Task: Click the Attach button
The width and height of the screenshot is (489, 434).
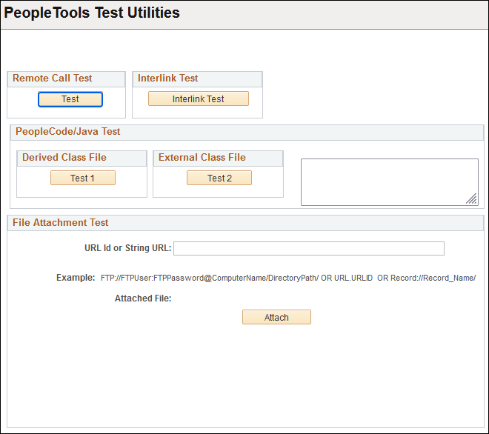Action: [x=276, y=317]
